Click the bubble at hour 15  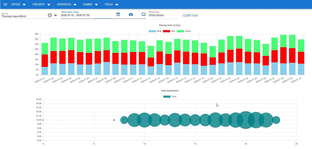(x=195, y=120)
